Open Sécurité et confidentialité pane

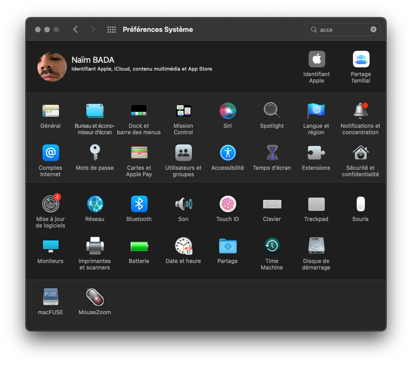click(360, 153)
